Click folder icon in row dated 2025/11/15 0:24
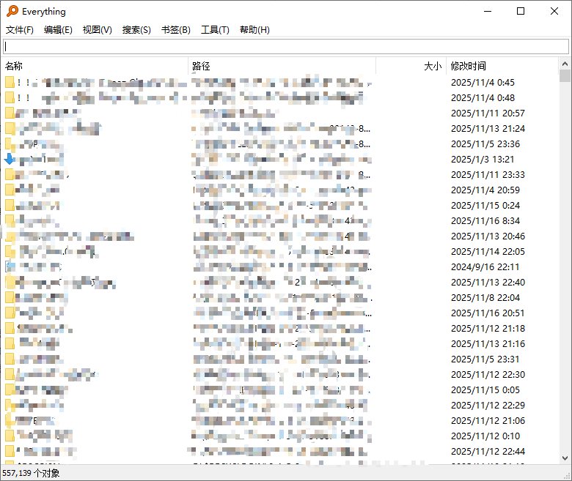This screenshot has height=481, width=572. coord(10,206)
